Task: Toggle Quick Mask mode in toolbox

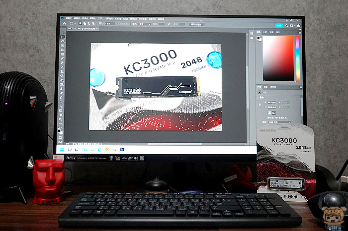Action: click(60, 137)
